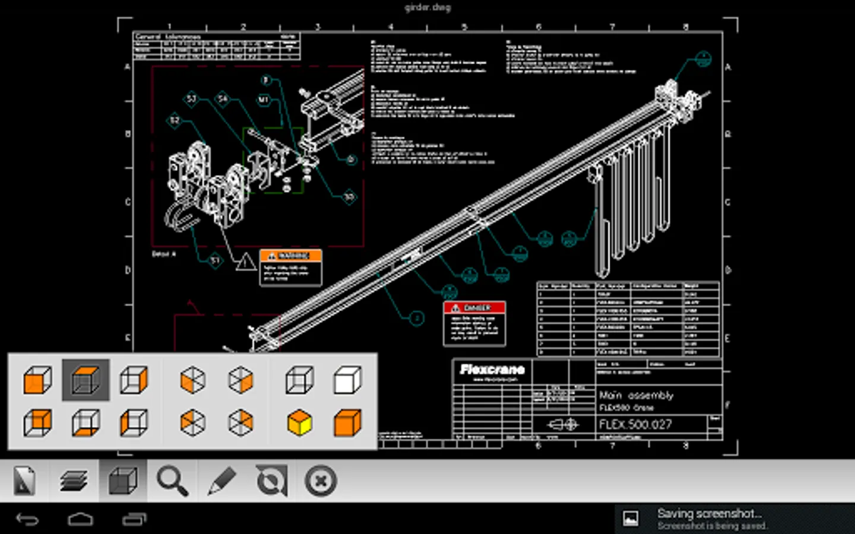Image resolution: width=855 pixels, height=534 pixels.
Task: Select the pencil markup tool
Action: (x=221, y=481)
